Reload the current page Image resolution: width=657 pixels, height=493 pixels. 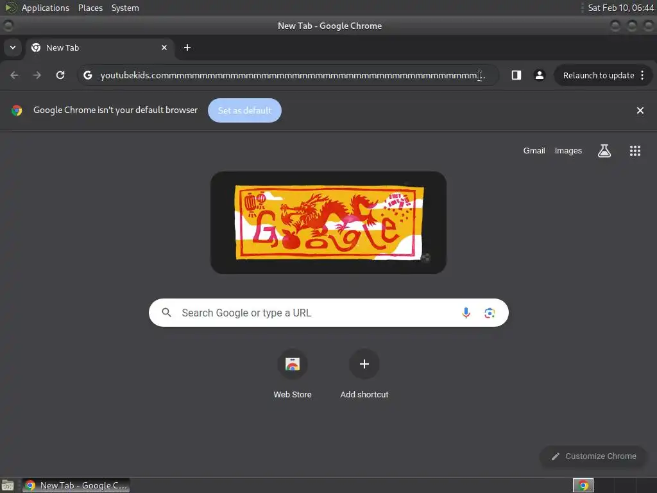click(x=60, y=75)
